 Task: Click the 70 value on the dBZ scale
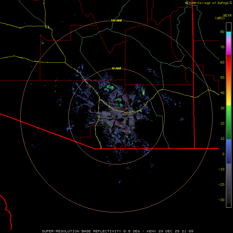click(x=222, y=47)
